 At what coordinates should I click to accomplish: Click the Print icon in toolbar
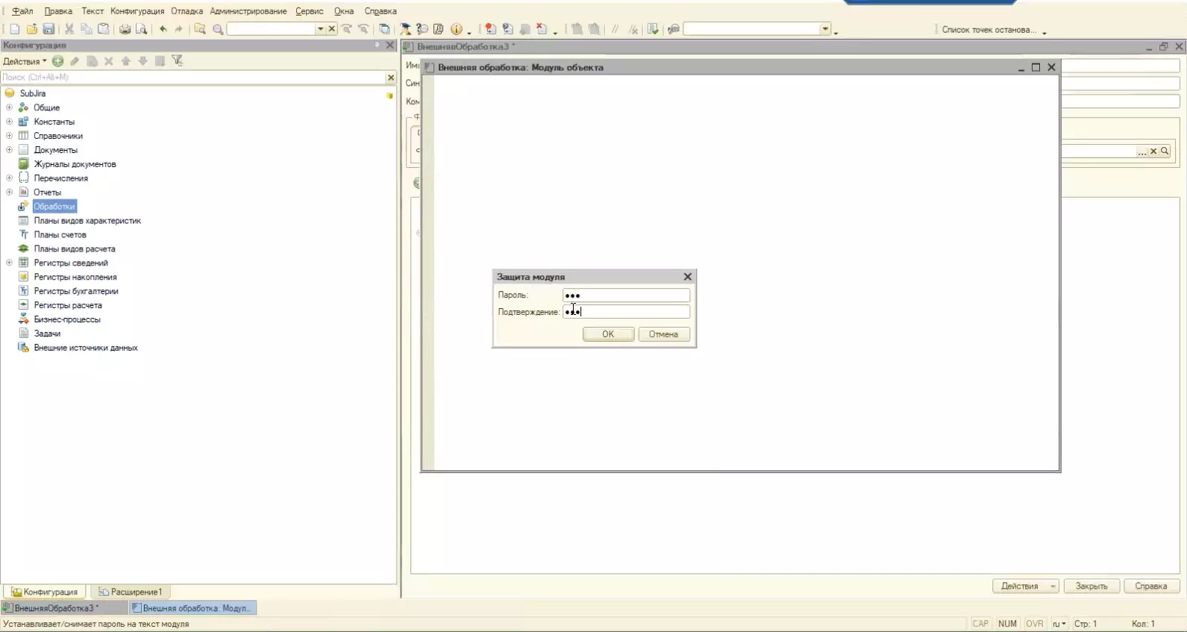click(x=125, y=29)
